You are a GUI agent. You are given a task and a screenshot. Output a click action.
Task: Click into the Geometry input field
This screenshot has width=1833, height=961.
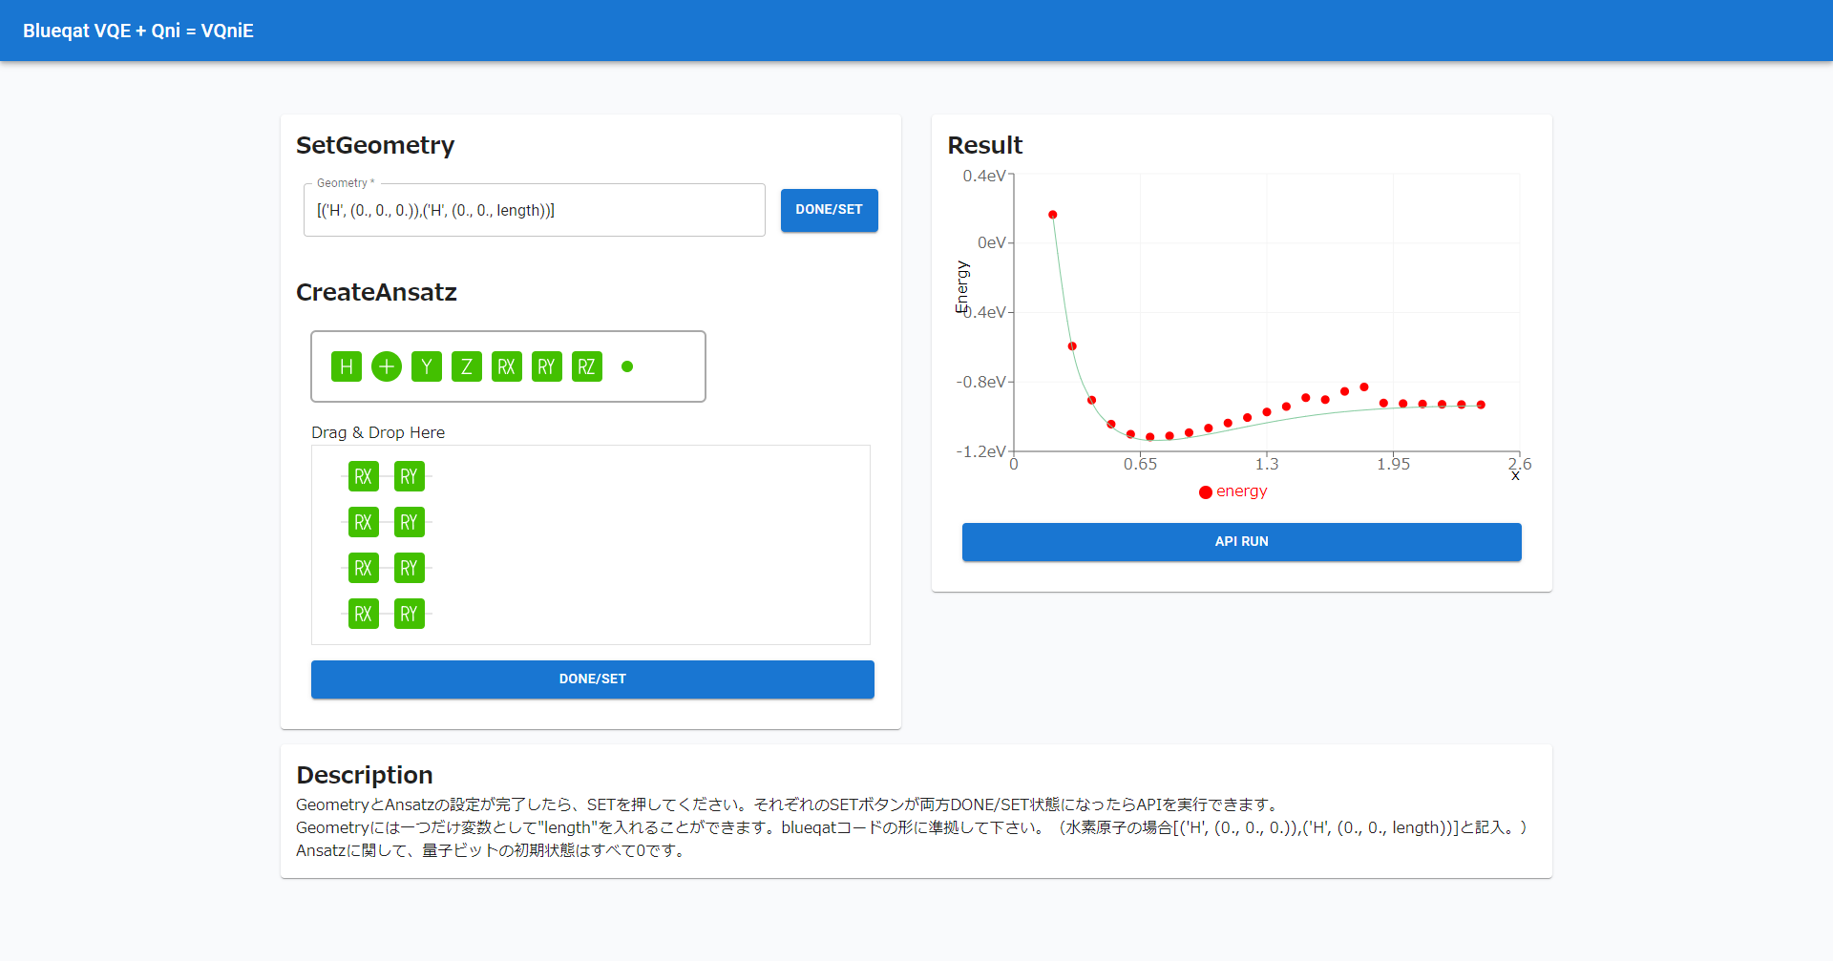click(534, 211)
